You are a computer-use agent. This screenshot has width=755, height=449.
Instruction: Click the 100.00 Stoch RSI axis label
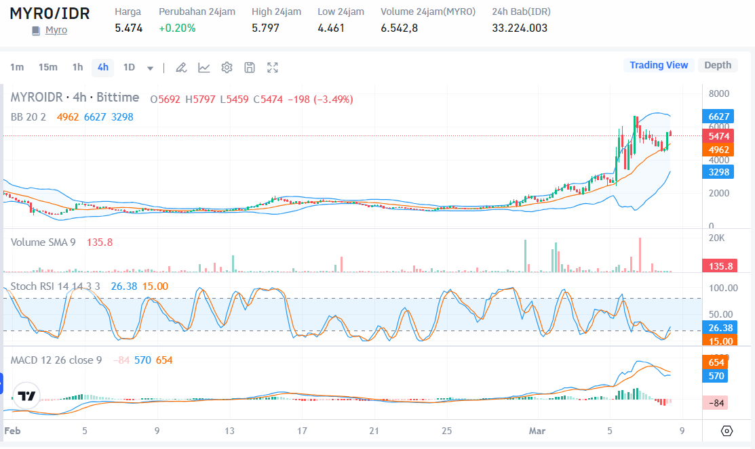723,288
